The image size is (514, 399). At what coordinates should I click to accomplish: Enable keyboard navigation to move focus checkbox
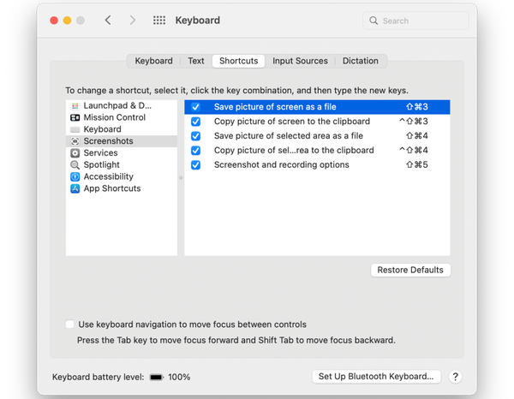coord(69,325)
